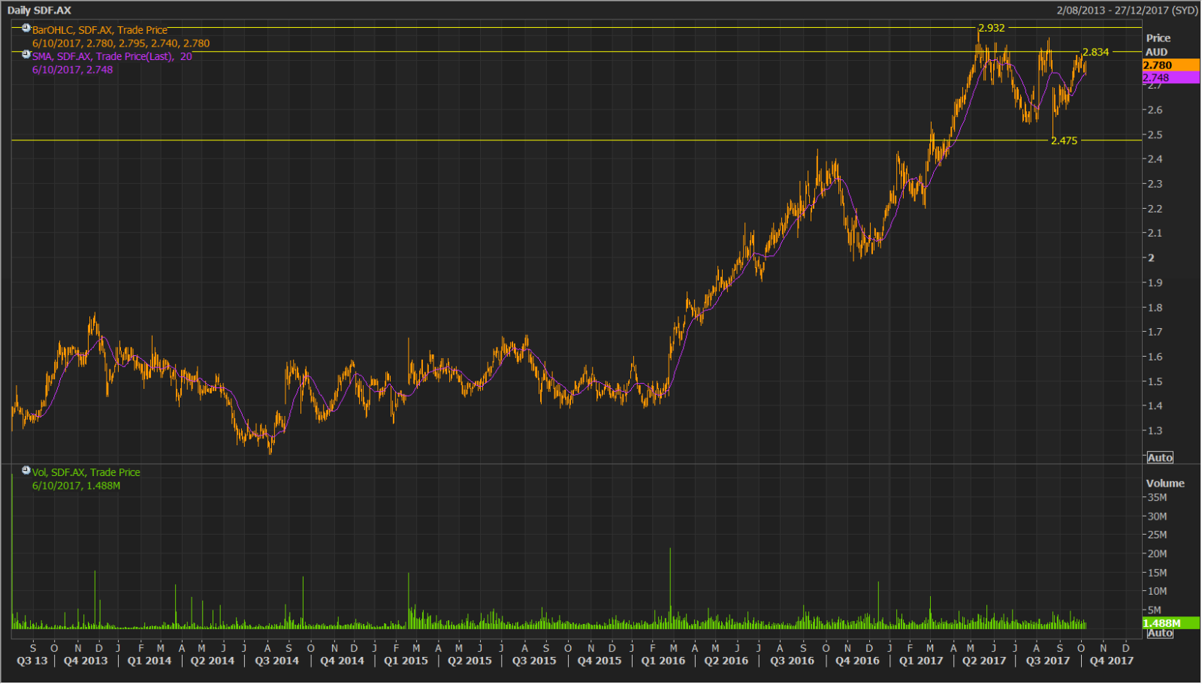This screenshot has height=684, width=1202.
Task: Click the Q4 2017 label on the time axis
Action: click(x=1112, y=661)
